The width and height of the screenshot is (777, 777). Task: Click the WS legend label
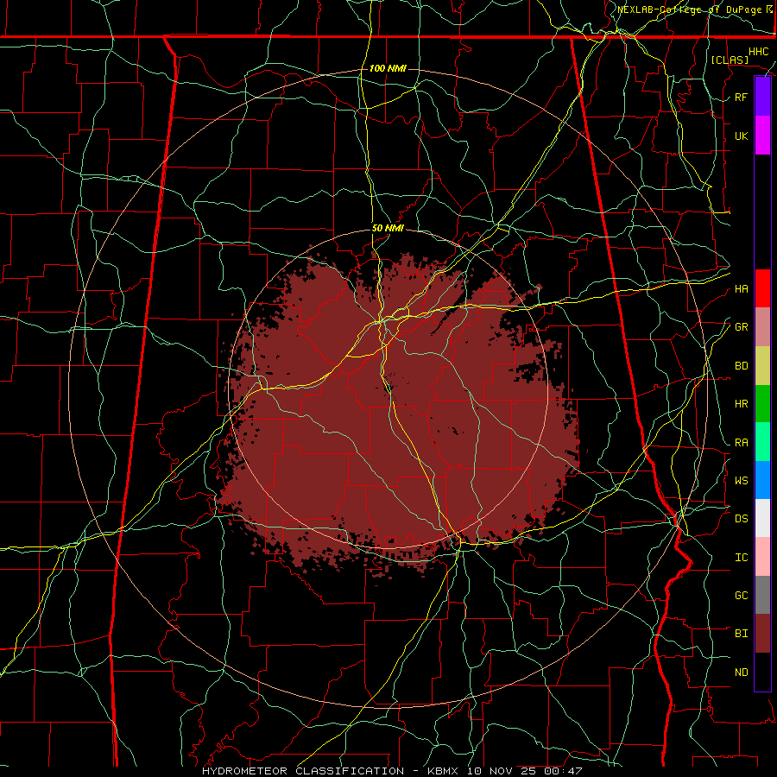[x=742, y=480]
